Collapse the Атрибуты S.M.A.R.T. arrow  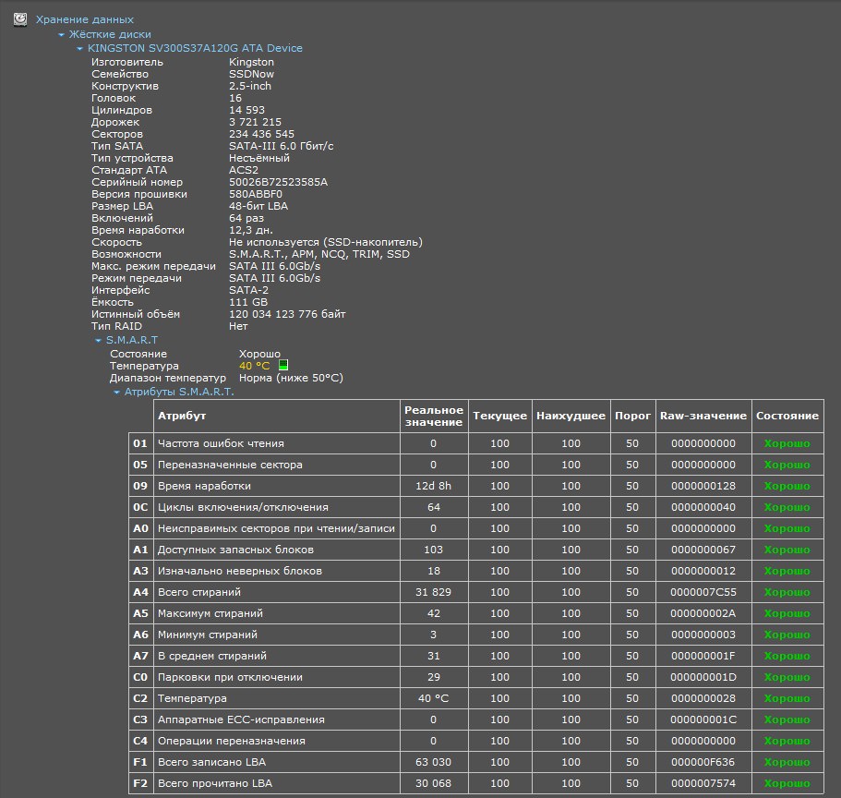tap(117, 393)
